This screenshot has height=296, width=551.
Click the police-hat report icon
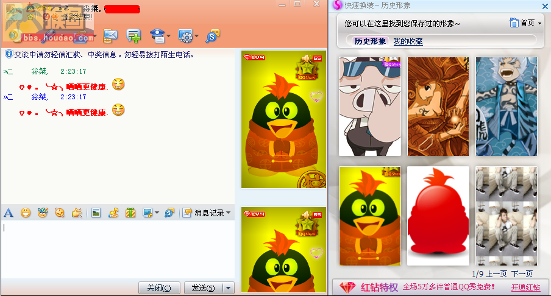157,36
